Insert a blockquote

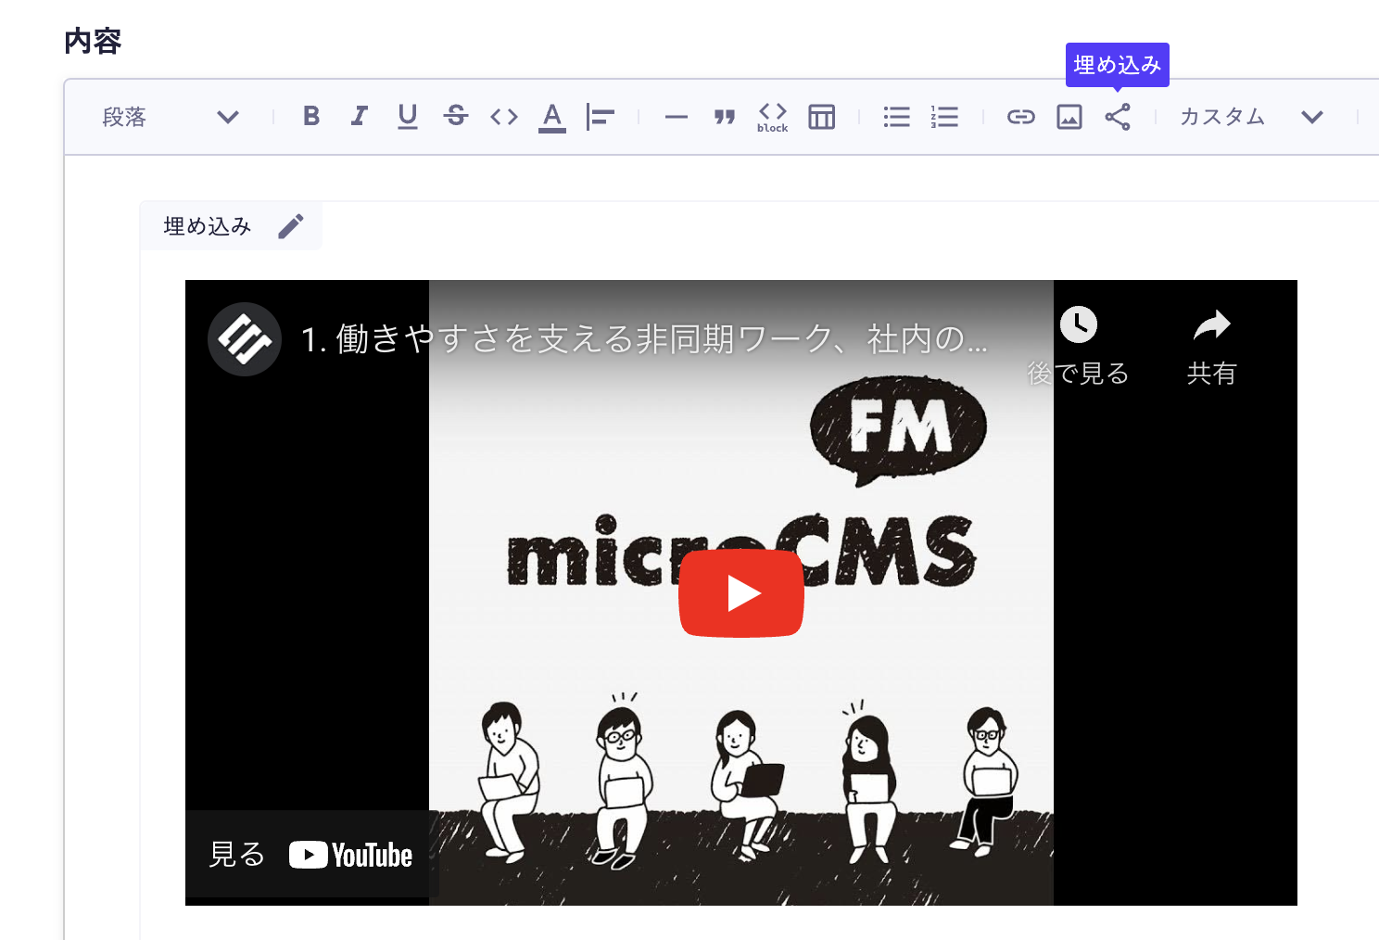725,116
